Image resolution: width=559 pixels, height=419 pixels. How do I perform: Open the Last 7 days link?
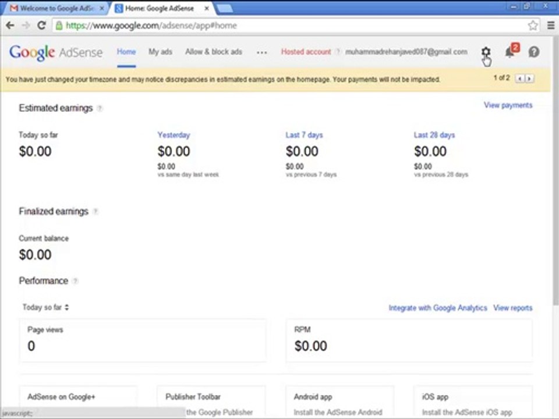pos(304,135)
